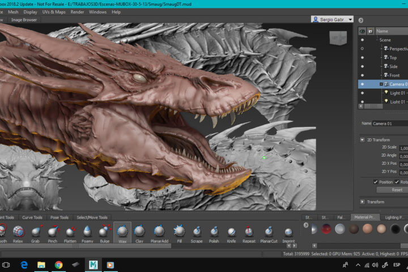Viewport: 408px width, 272px height.
Task: Click the Mudbox icon in the taskbar
Action: pyautogui.click(x=93, y=265)
